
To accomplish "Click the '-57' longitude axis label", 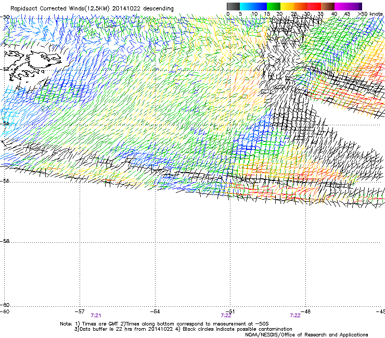I will pyautogui.click(x=80, y=311).
